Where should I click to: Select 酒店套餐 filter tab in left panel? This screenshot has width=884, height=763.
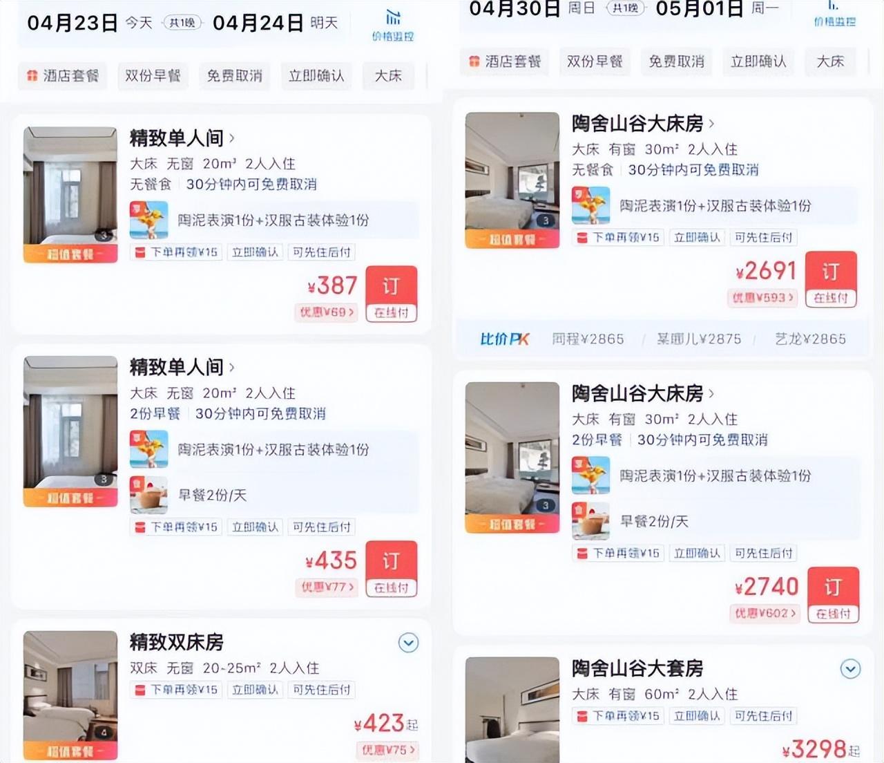63,75
